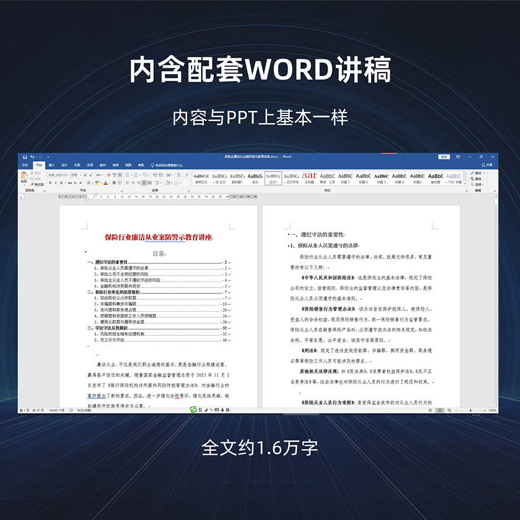Viewport: 520px width, 520px height.
Task: Click the bullet list icon
Action: click(x=128, y=175)
